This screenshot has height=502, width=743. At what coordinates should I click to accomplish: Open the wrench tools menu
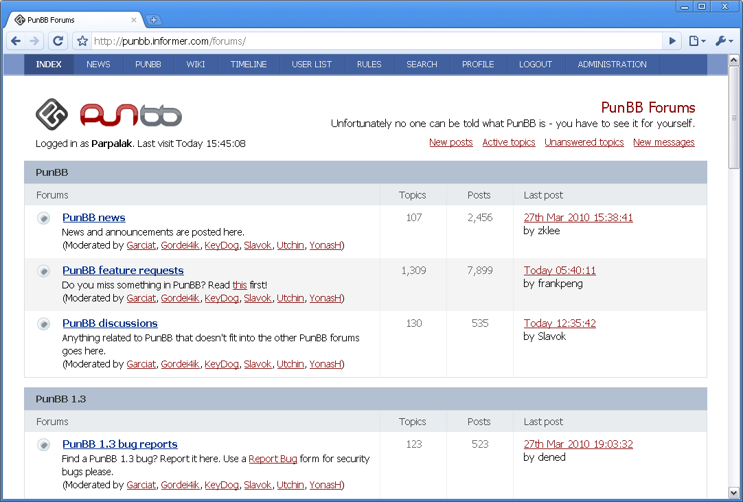724,41
